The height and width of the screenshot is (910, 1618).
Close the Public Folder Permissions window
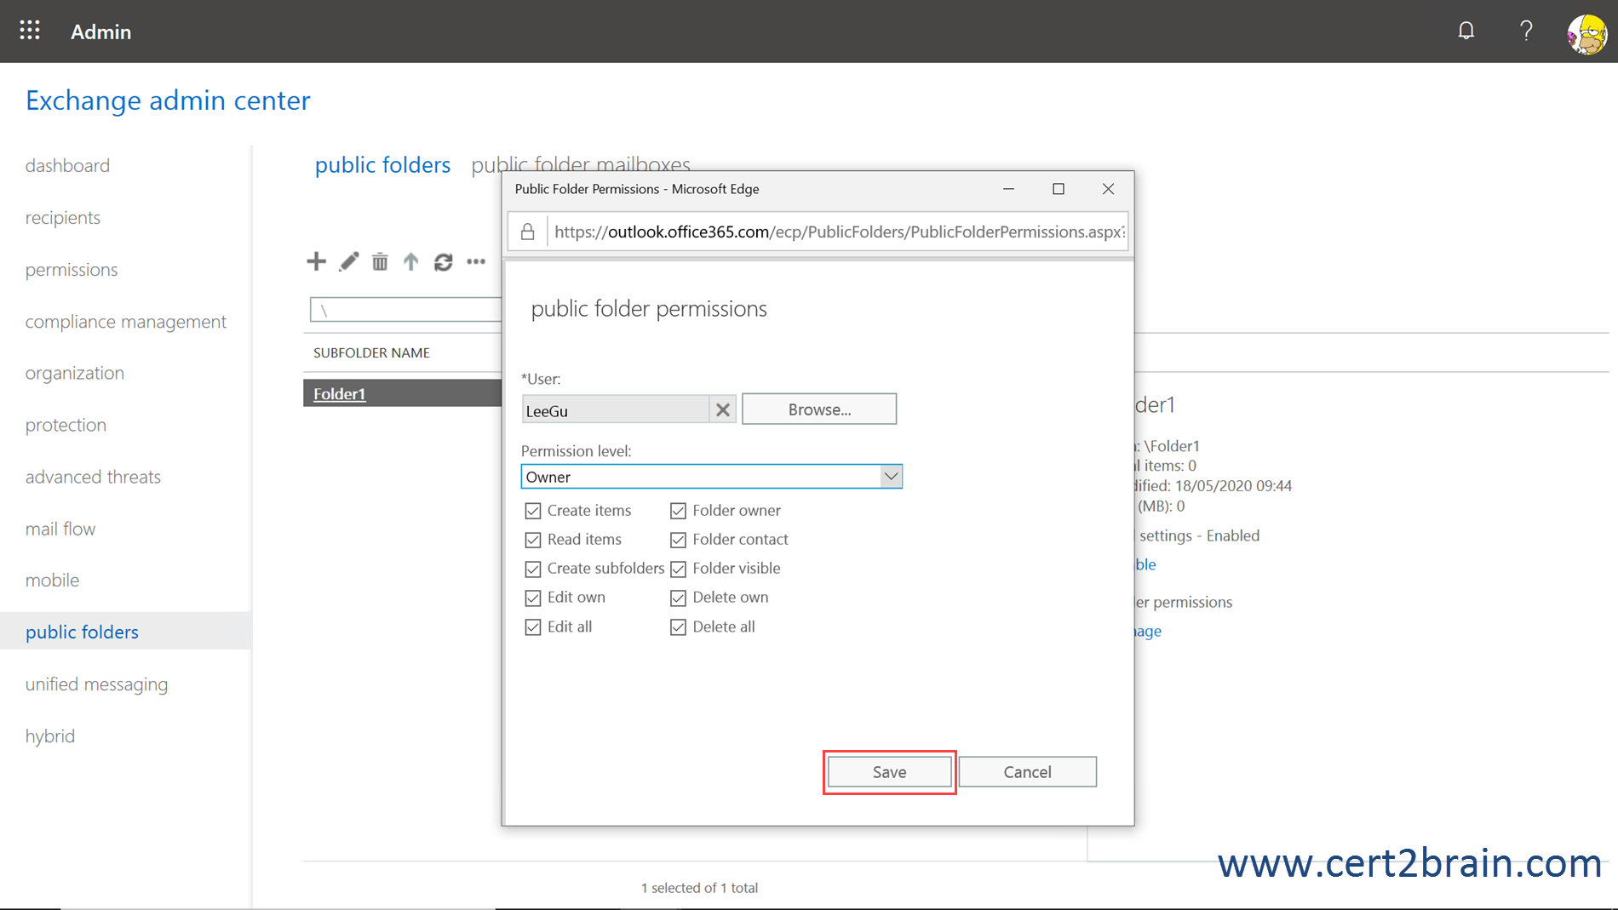coord(1108,189)
